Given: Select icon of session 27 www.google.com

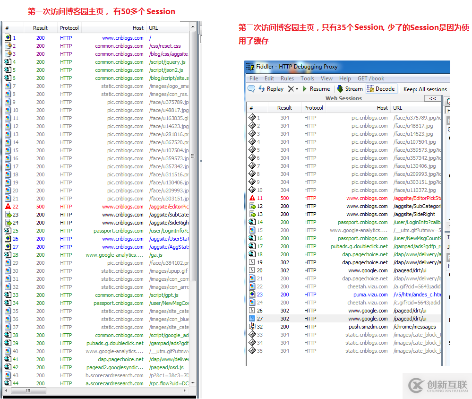Looking at the screenshot, I should (x=252, y=318).
